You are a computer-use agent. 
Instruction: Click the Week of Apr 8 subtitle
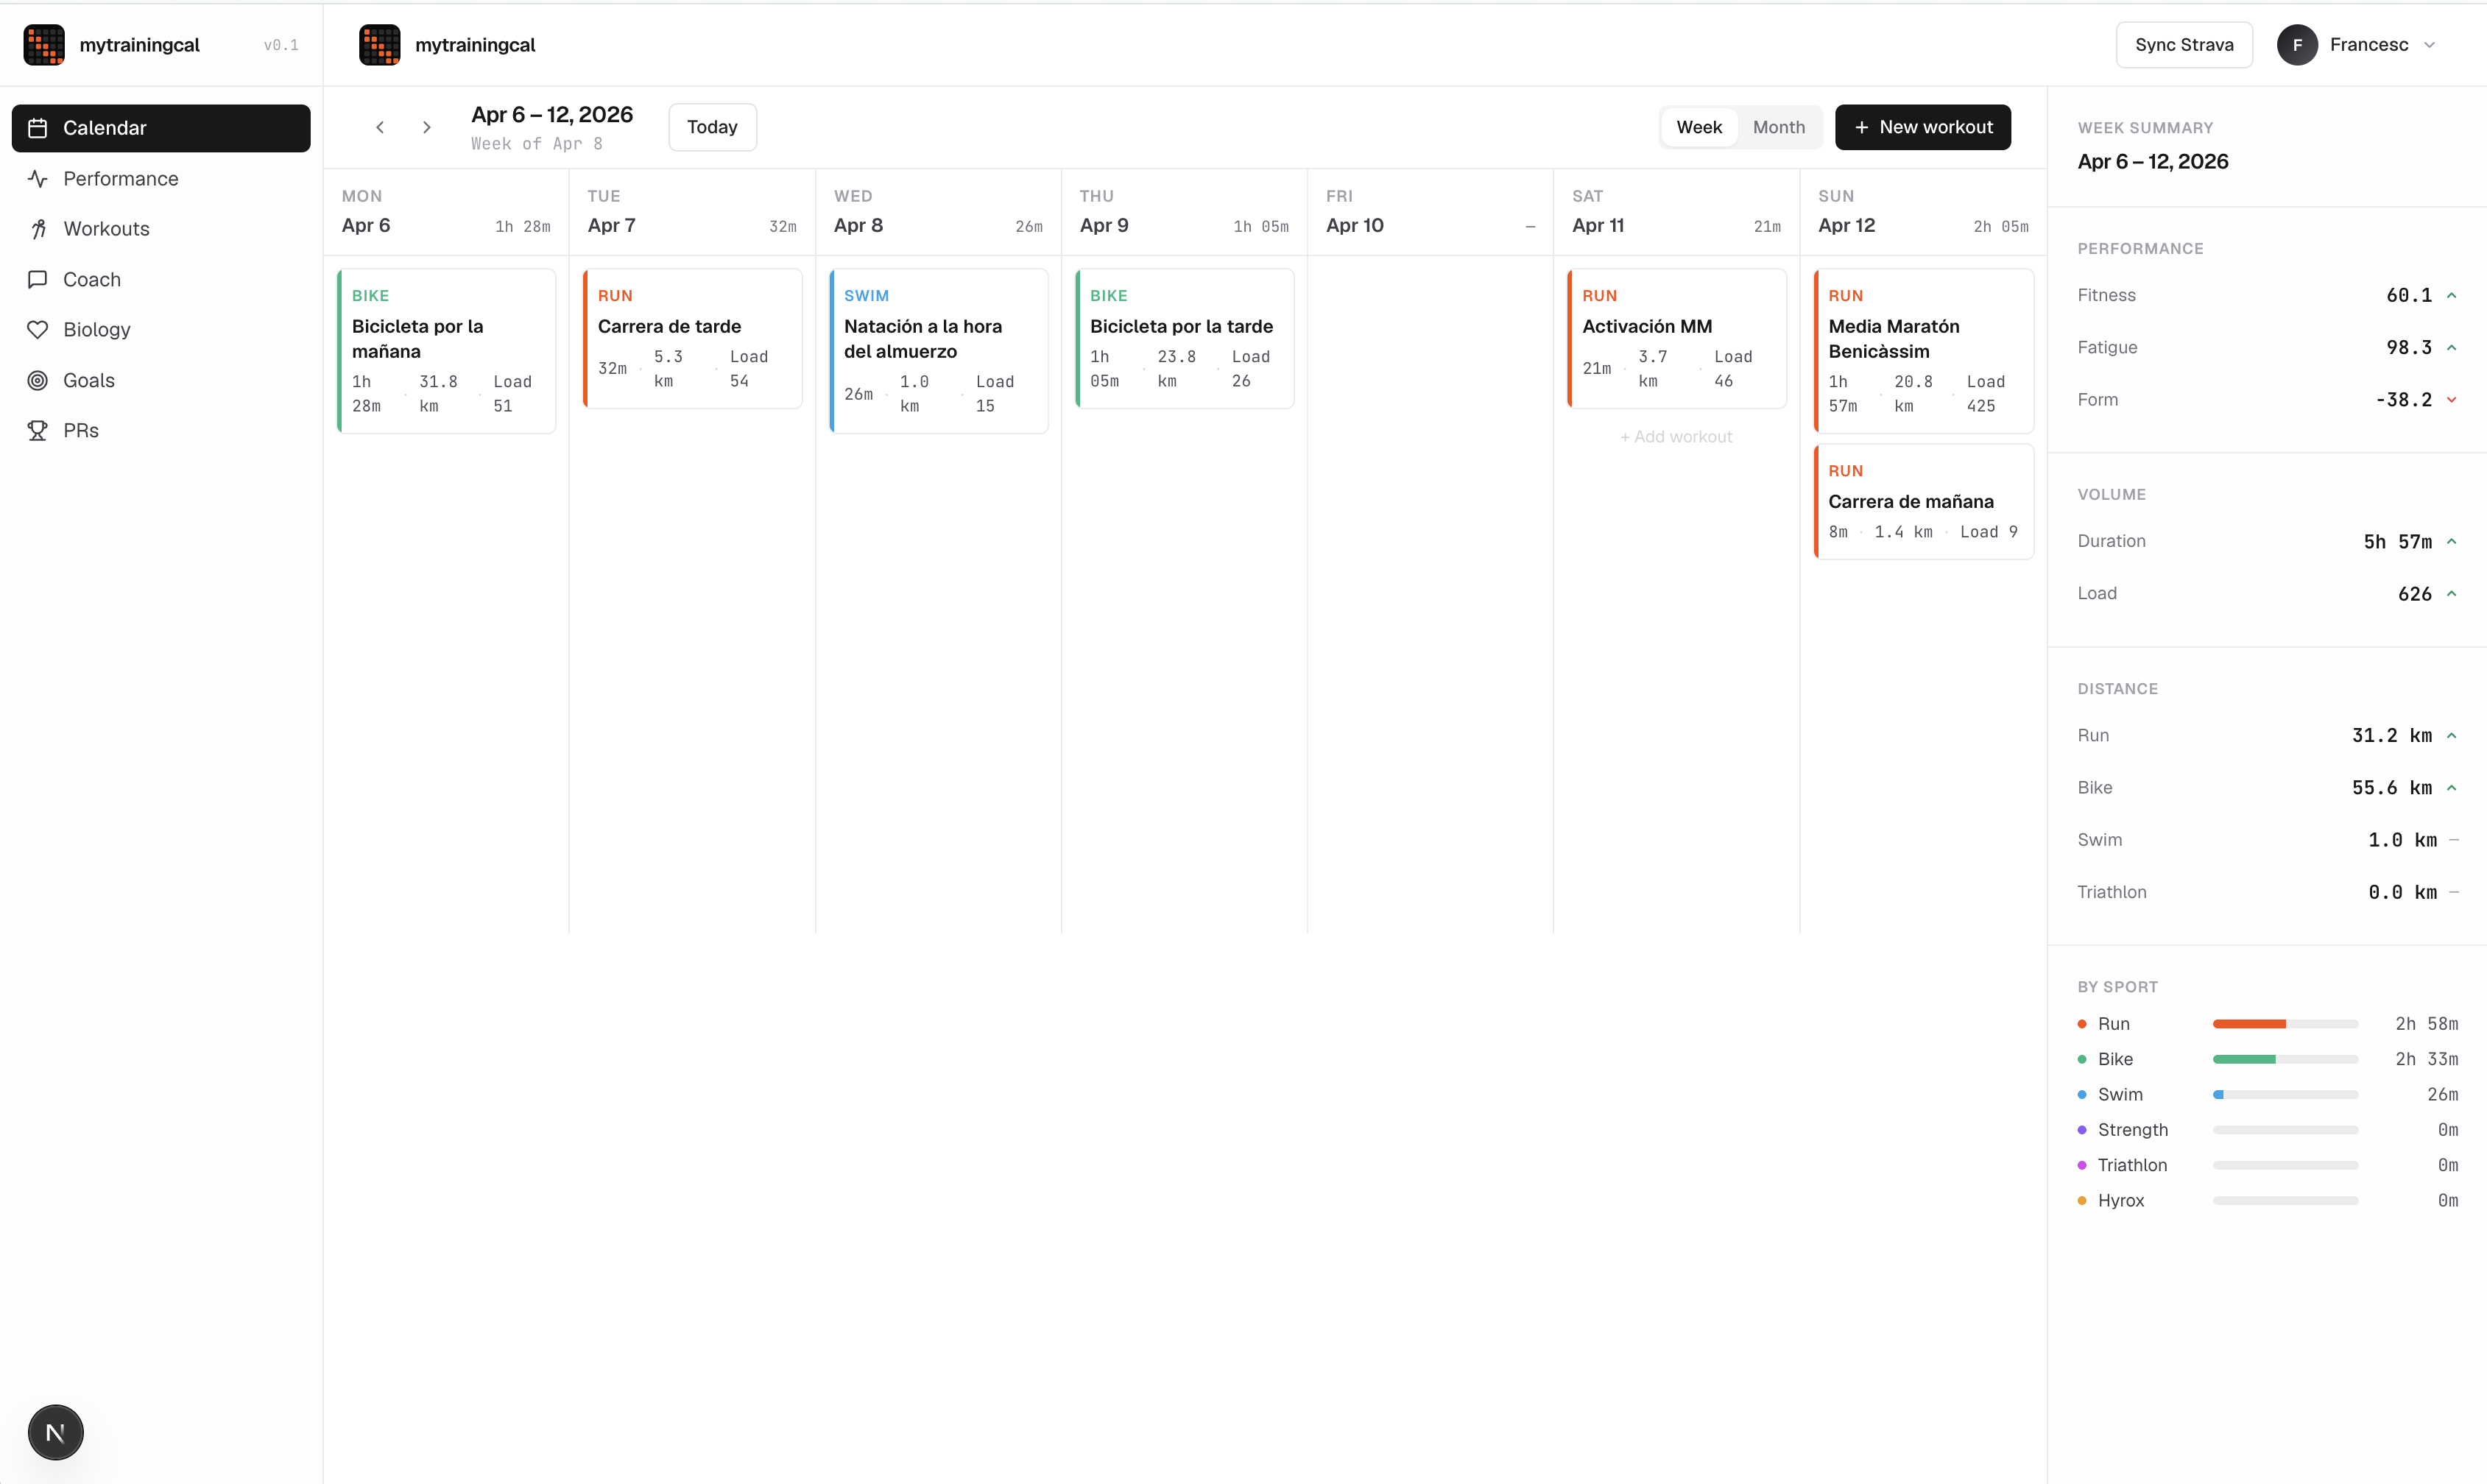537,144
